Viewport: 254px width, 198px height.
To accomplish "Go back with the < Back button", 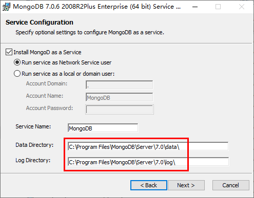I will pos(149,185).
